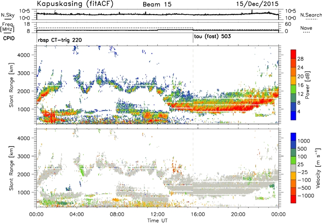The image size is (322, 223).
Task: Click the '16:00' time tick label
Action: pyautogui.click(x=198, y=215)
